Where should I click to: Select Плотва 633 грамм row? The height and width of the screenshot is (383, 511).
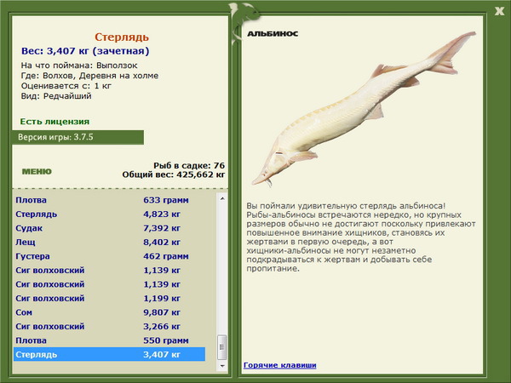[x=110, y=200]
